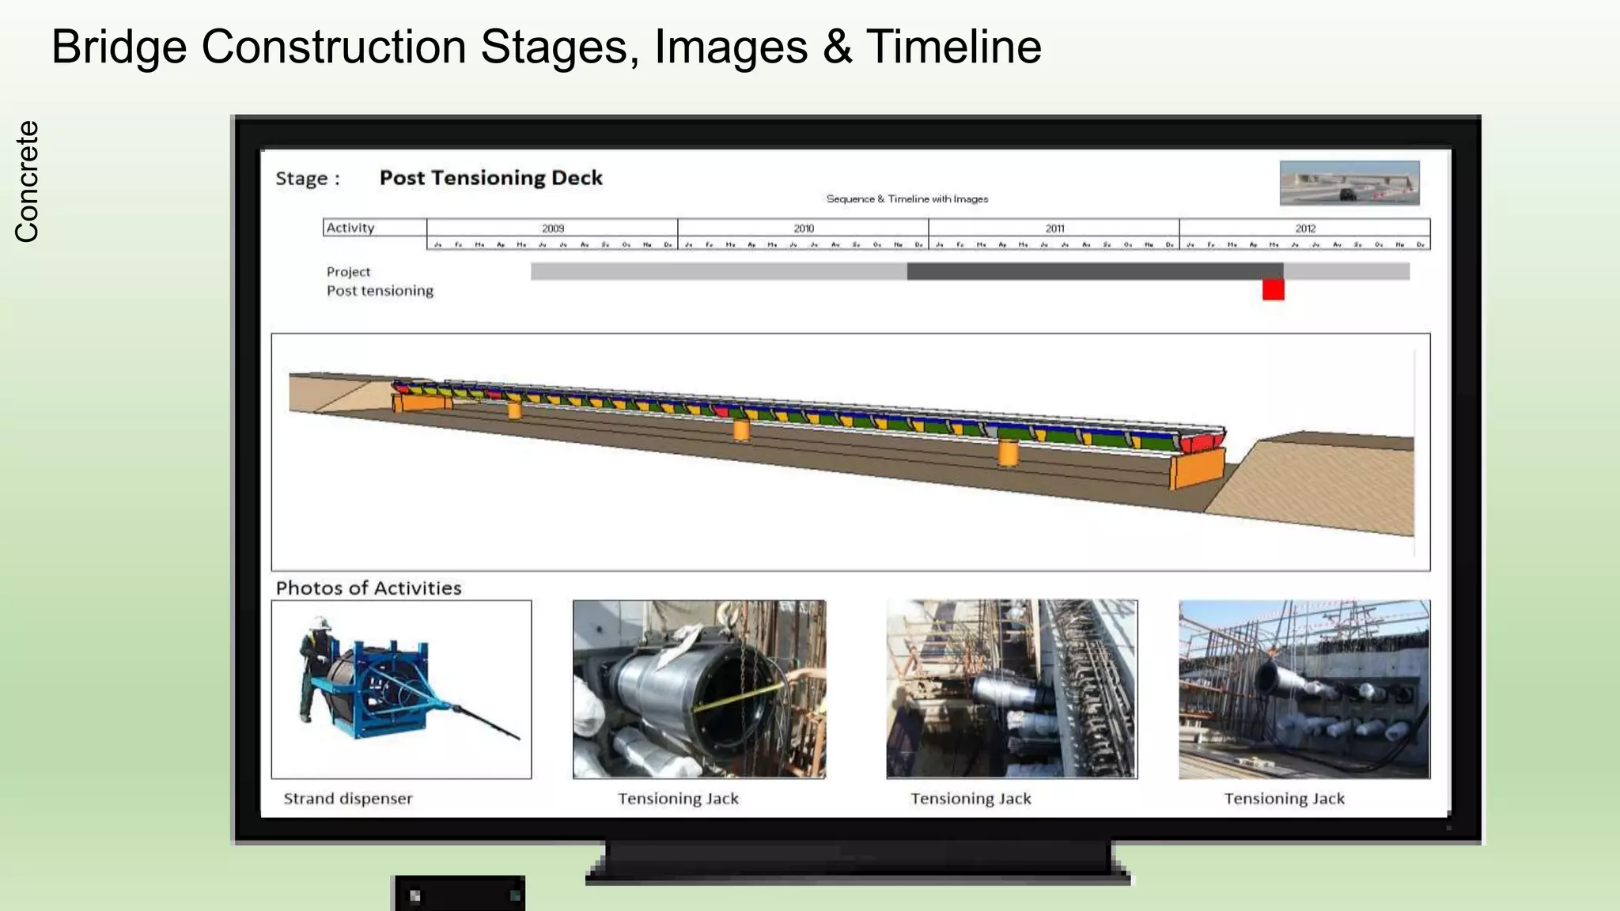Open the rightmost Tensioning Jack photo
This screenshot has width=1620, height=911.
[1304, 689]
